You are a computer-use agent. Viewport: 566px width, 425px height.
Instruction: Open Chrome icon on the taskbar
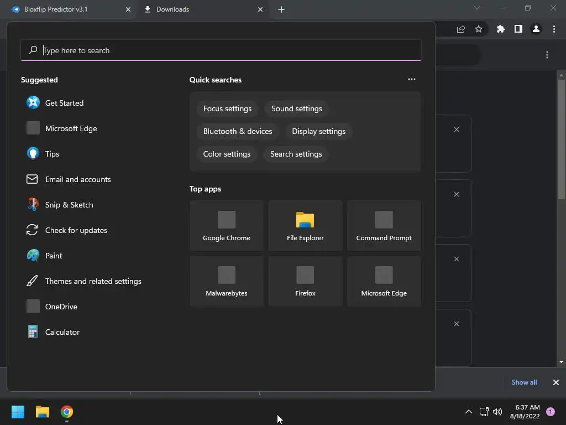[67, 412]
